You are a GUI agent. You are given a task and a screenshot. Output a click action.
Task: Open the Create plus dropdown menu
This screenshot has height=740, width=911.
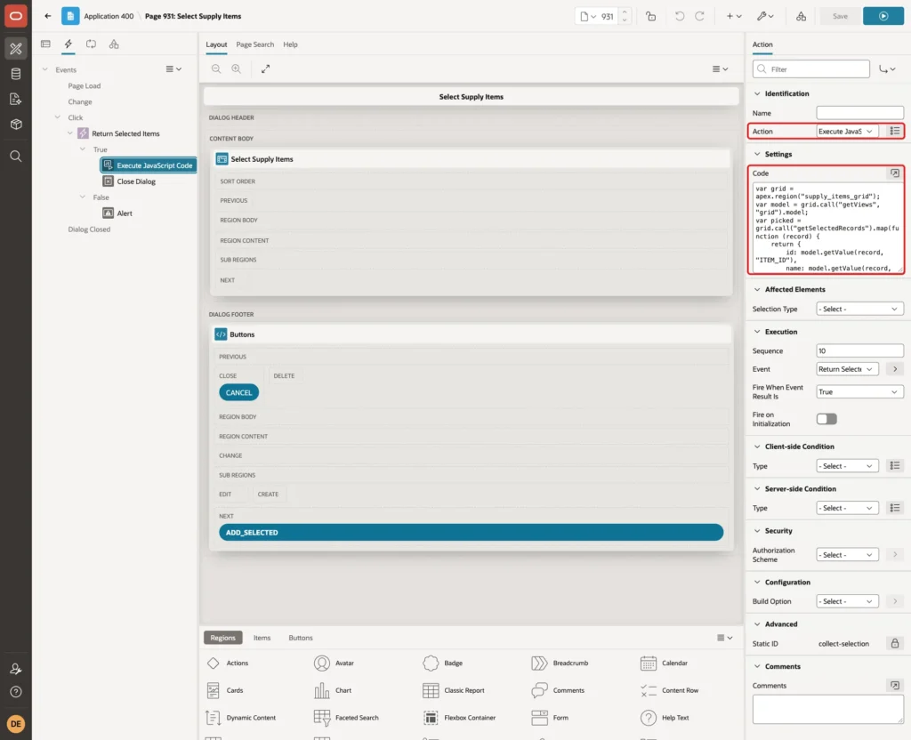coord(734,16)
